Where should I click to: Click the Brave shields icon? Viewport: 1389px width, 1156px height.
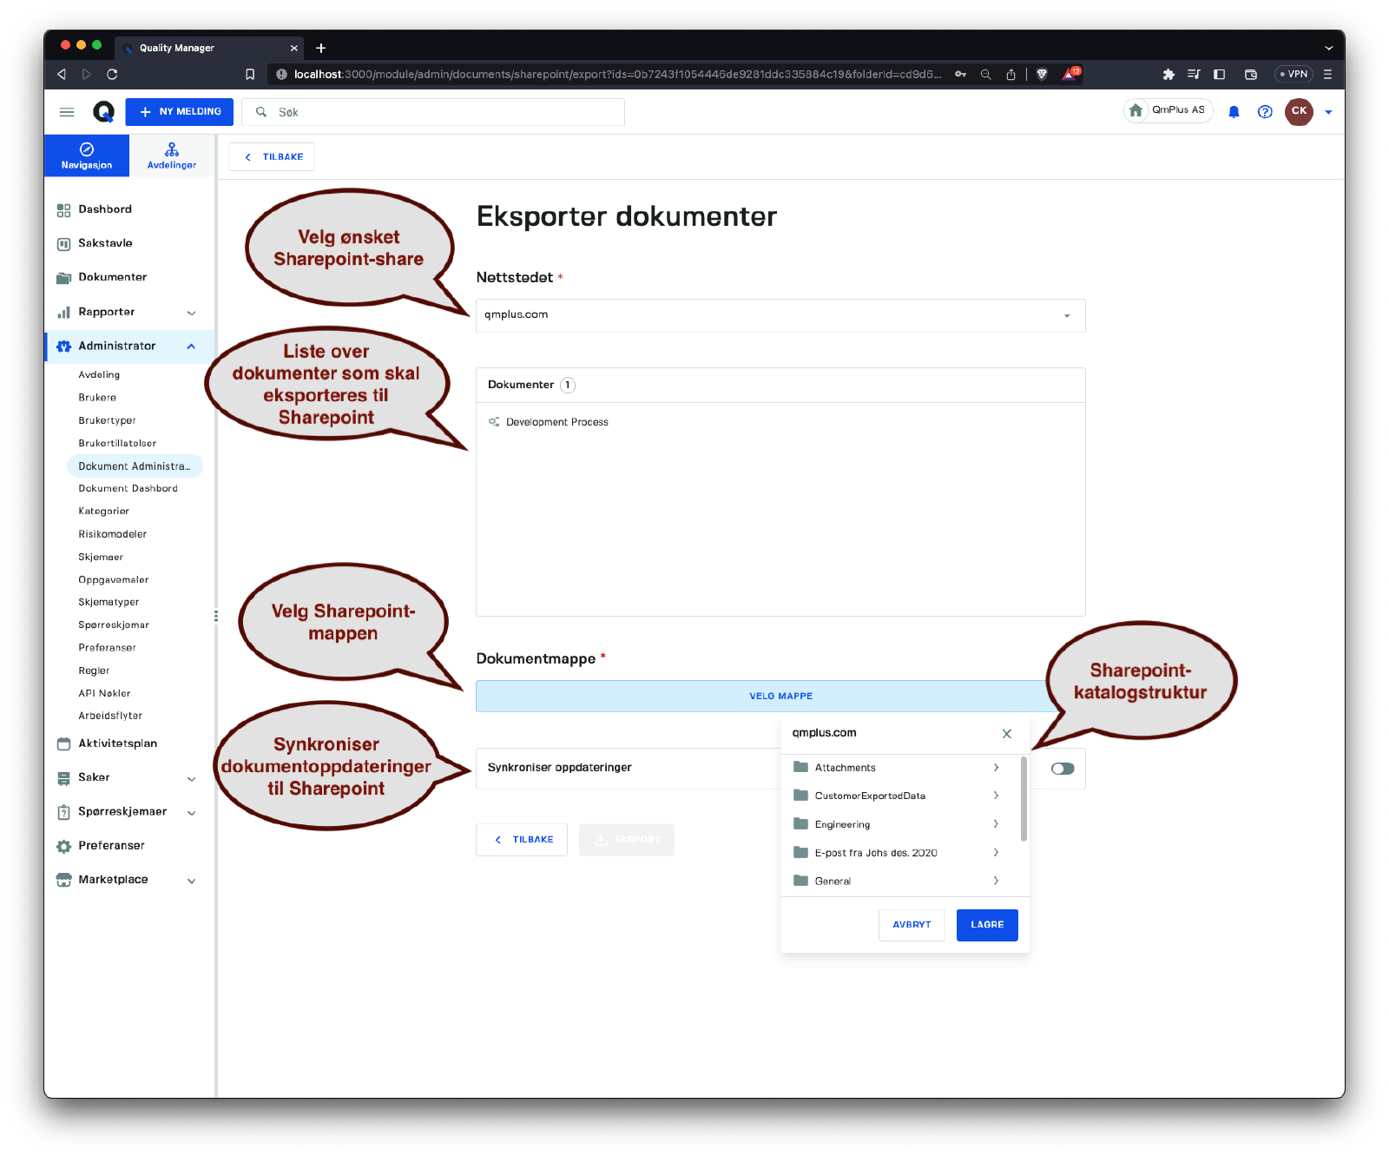1042,75
